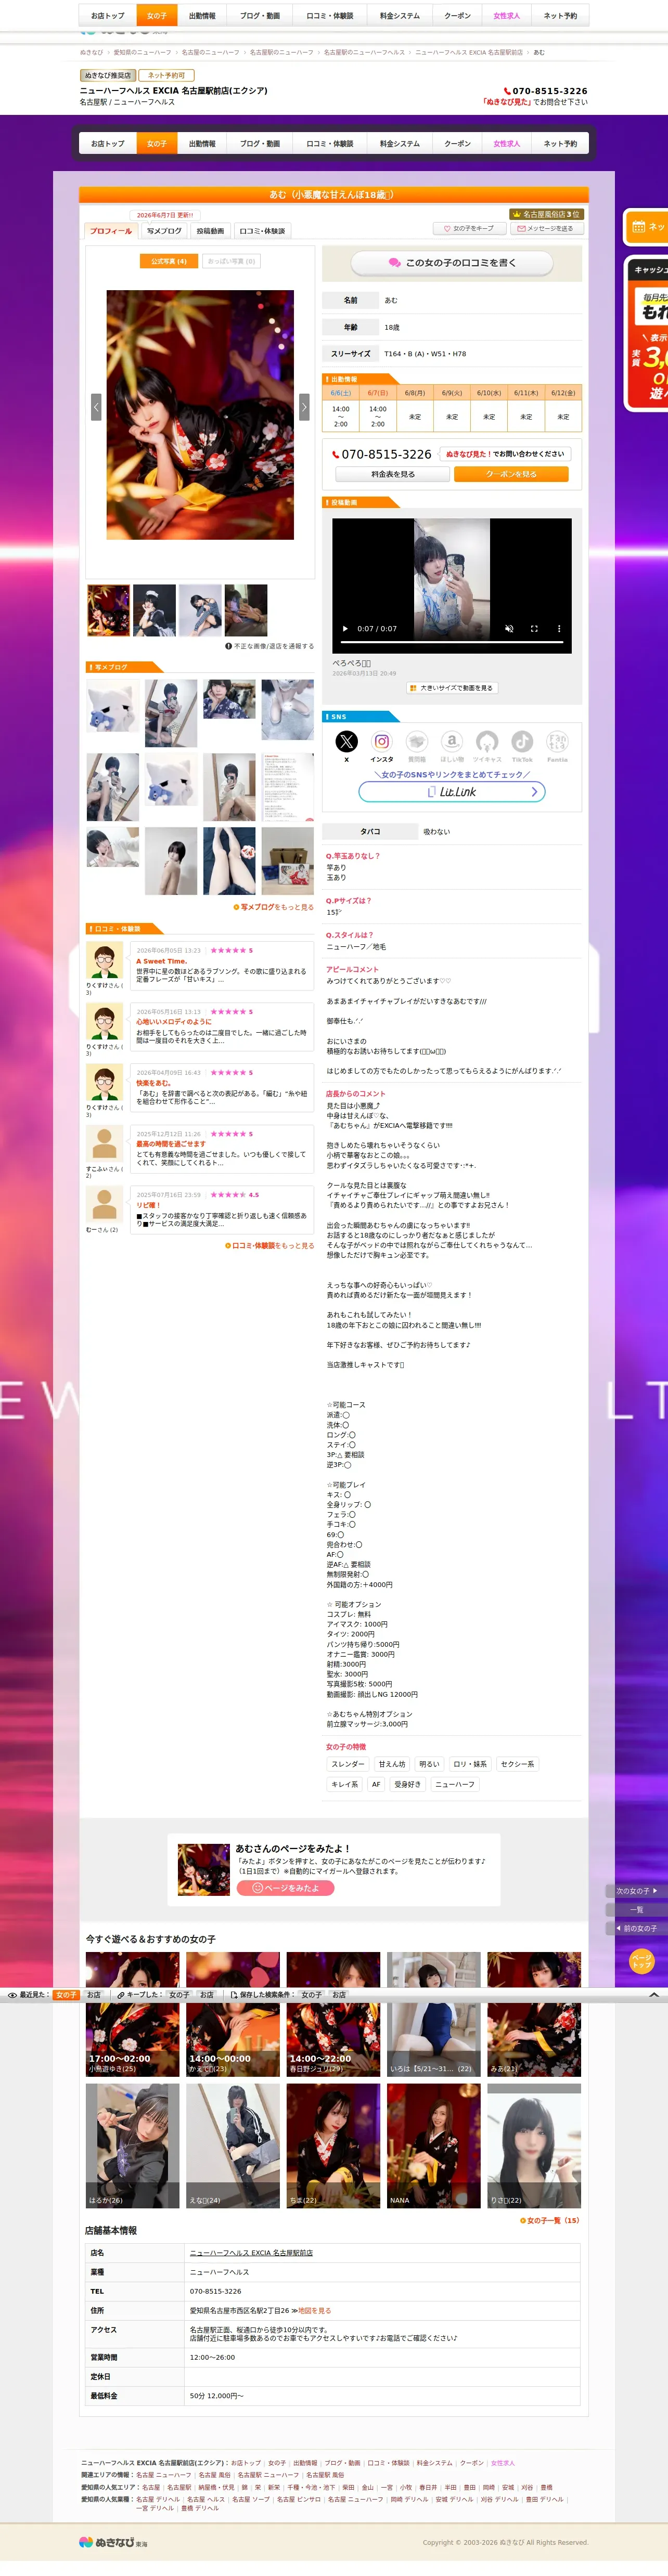
Task: Enter fullscreen on the video player
Action: pyautogui.click(x=534, y=629)
